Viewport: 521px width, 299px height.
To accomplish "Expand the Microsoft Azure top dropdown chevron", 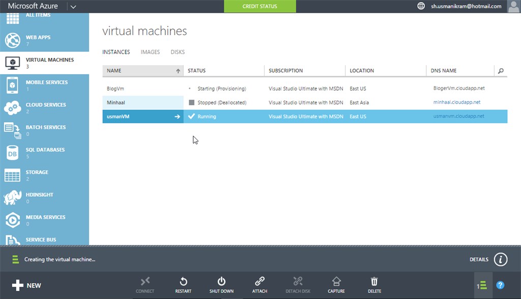I will point(73,7).
